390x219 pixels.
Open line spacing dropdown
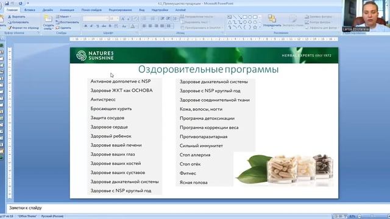pos(175,19)
